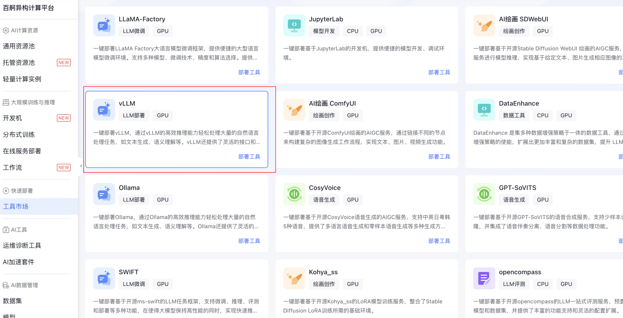Click the 大规模训练与推理 section icon

coord(6,103)
